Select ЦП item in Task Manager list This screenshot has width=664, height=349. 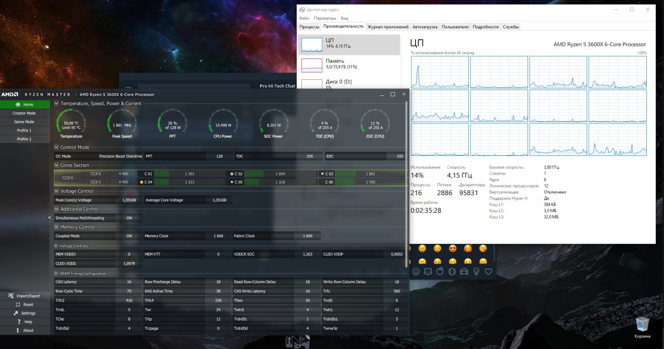(x=350, y=45)
